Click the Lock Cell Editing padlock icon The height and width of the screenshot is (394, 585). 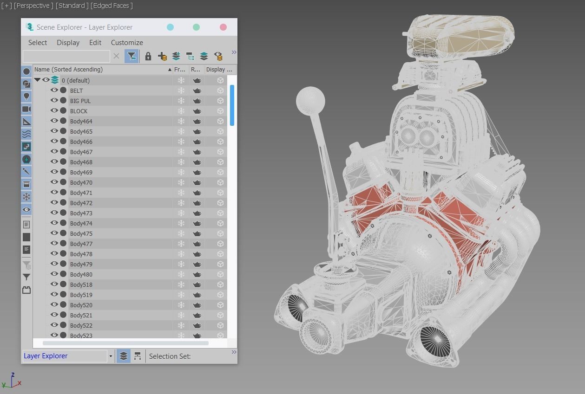click(x=148, y=56)
